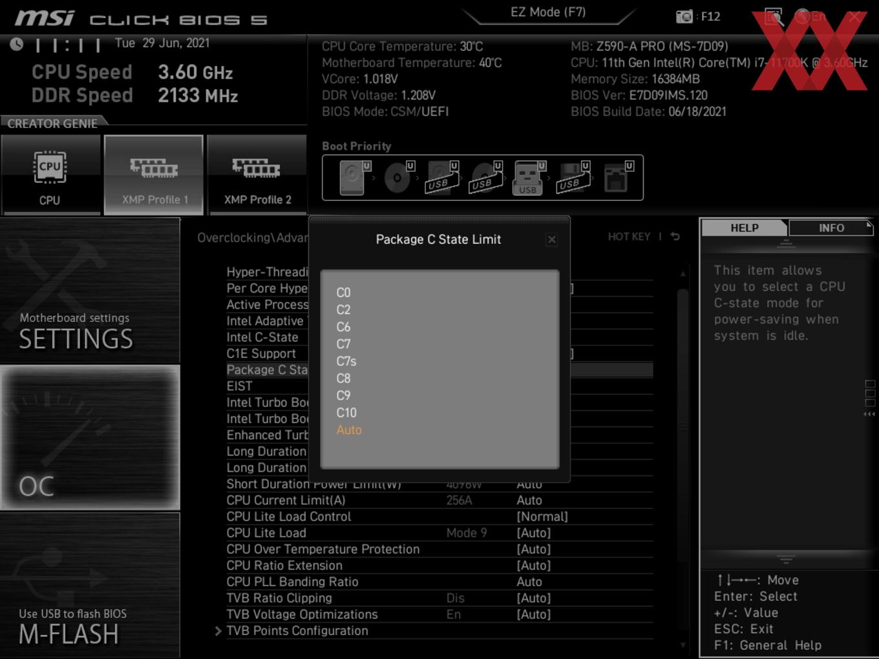The image size is (879, 659).
Task: Choose Auto in the C State list
Action: coord(349,430)
